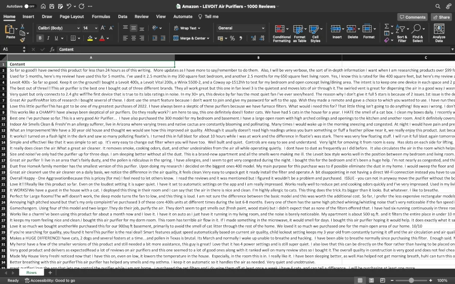Open the Insert ribbon tab
The width and height of the screenshot is (455, 284).
(28, 17)
